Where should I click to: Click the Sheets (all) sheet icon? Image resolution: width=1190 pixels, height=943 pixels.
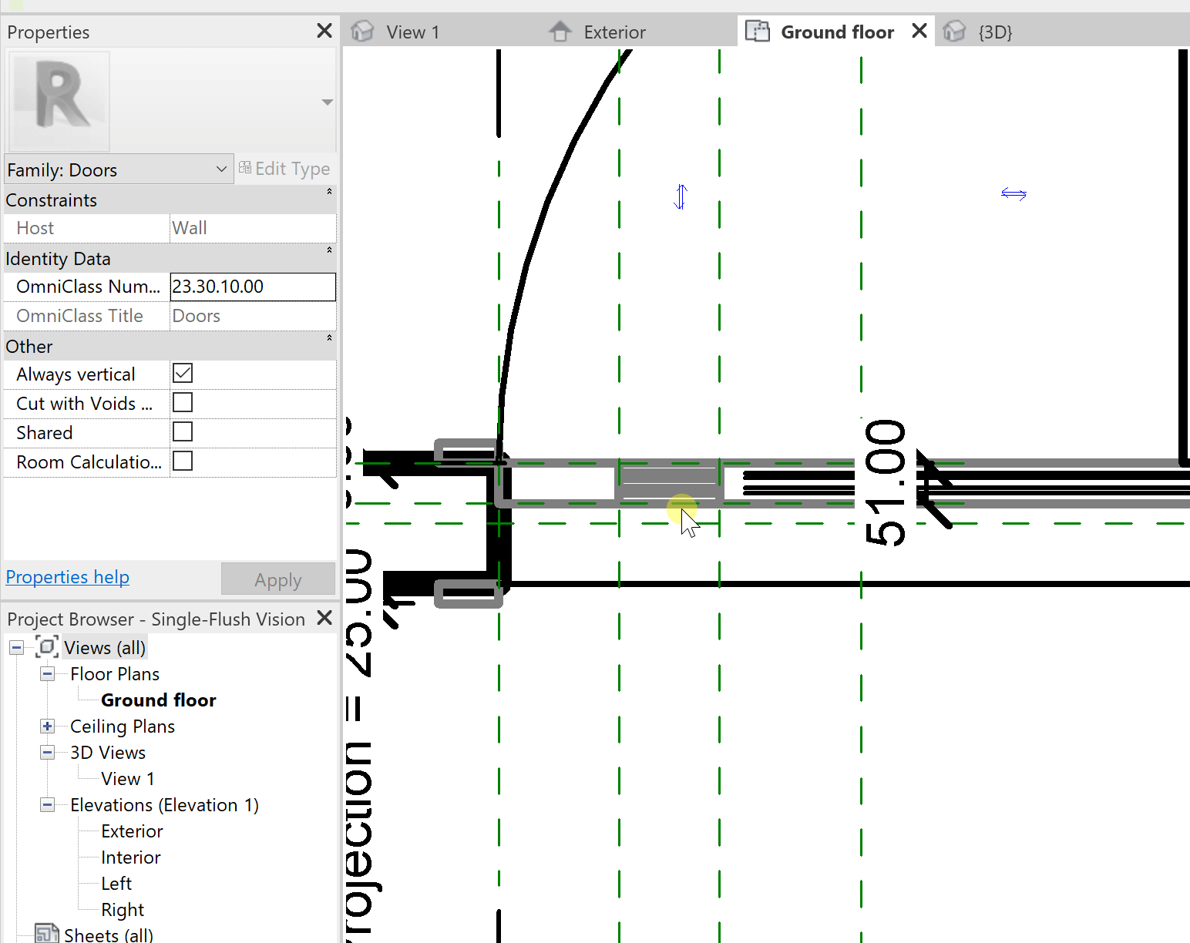47,934
